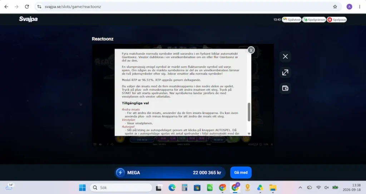
Task: Mute the game sound
Action: [x=100, y=144]
